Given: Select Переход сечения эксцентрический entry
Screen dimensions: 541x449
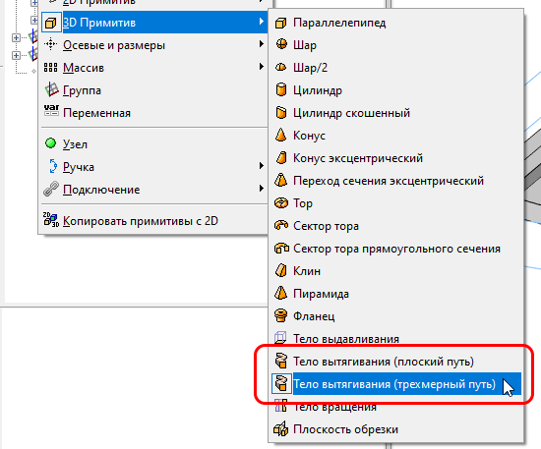Looking at the screenshot, I should tap(396, 181).
